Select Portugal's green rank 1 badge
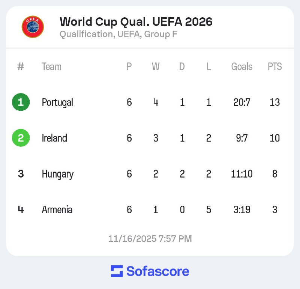The image size is (300, 289). click(21, 102)
